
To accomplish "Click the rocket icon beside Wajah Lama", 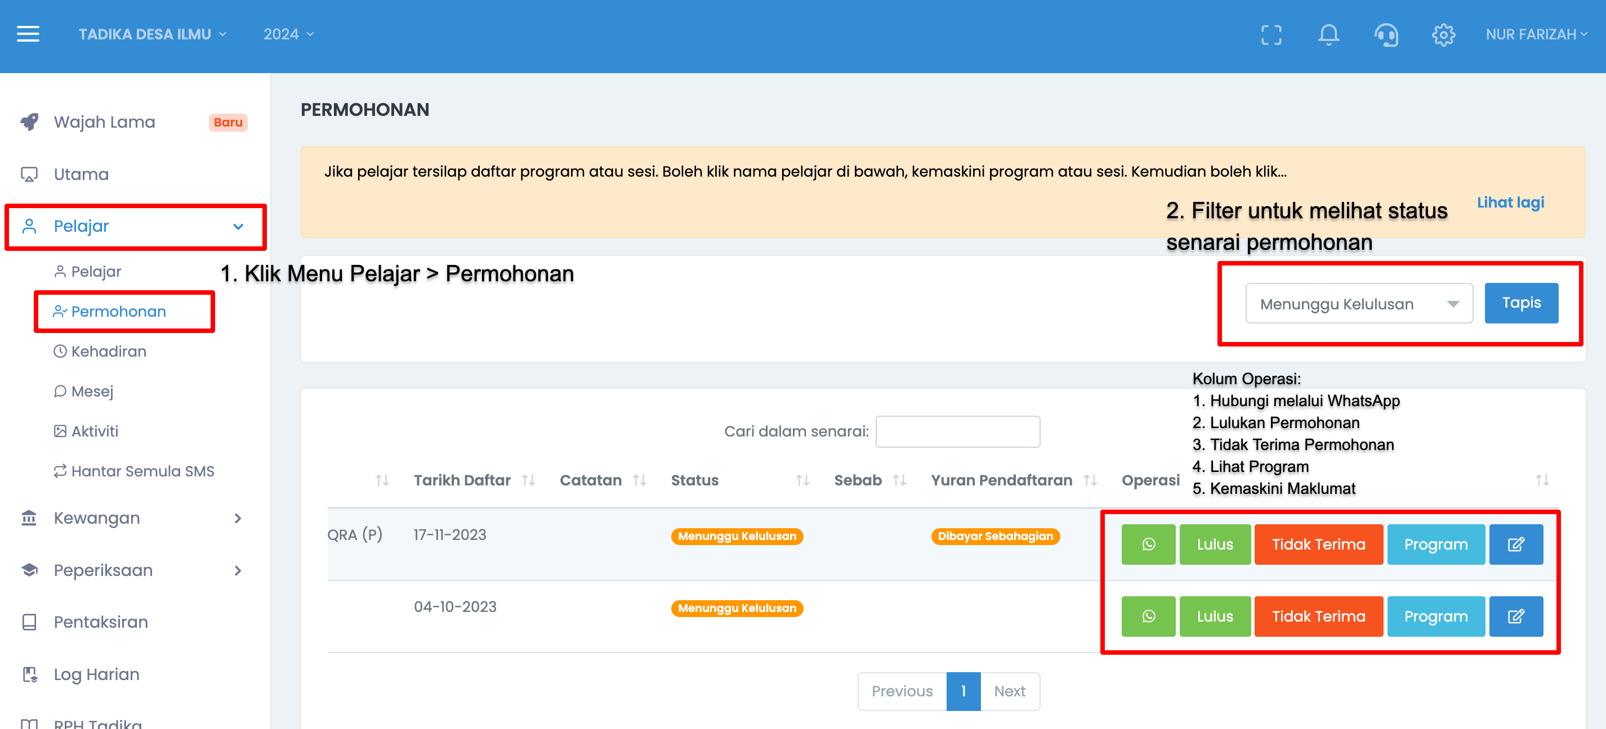I will tap(29, 122).
